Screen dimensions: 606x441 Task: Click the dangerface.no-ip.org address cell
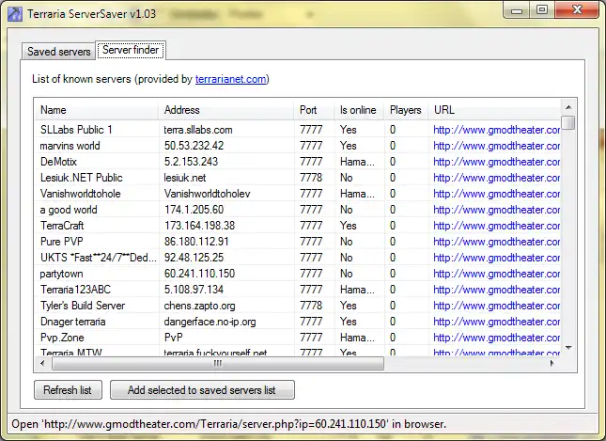210,322
